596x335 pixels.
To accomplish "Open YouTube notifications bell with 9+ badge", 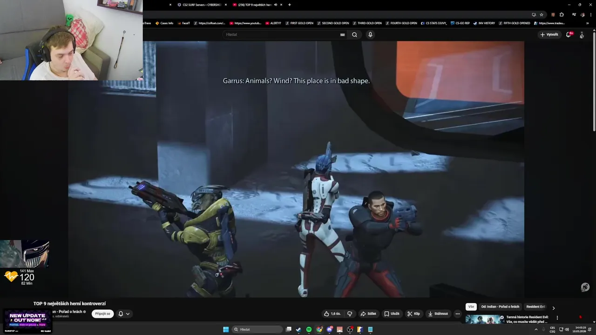I will pos(569,34).
